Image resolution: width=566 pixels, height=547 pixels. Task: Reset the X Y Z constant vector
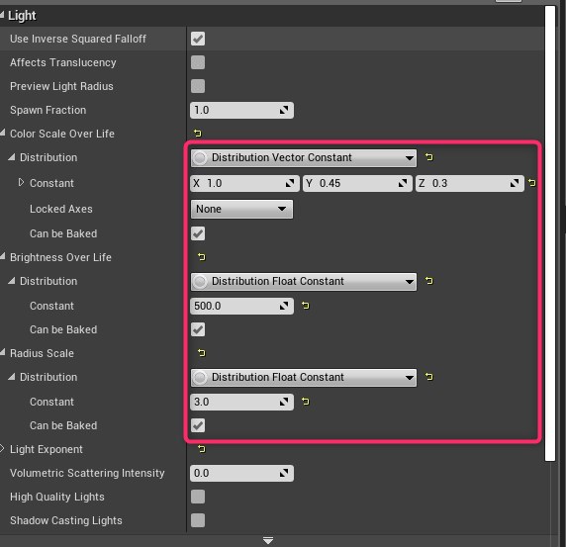pos(531,183)
